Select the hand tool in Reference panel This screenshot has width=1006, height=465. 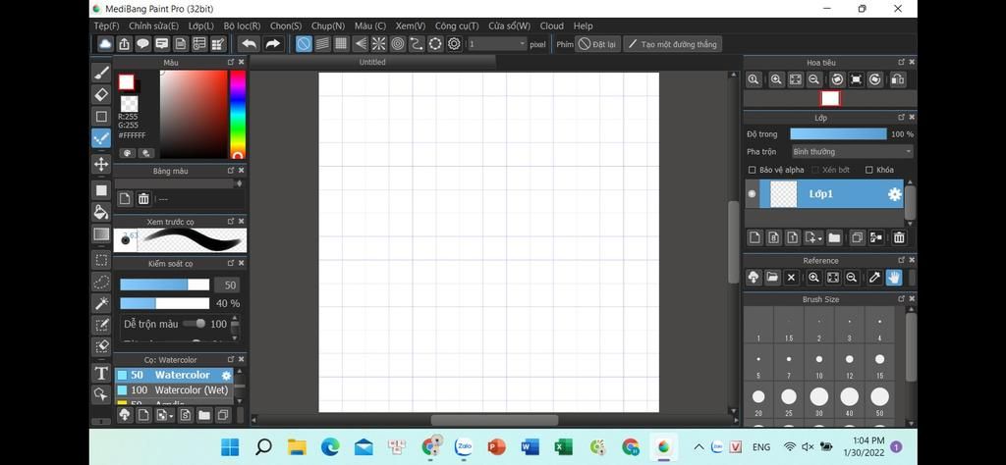[894, 278]
